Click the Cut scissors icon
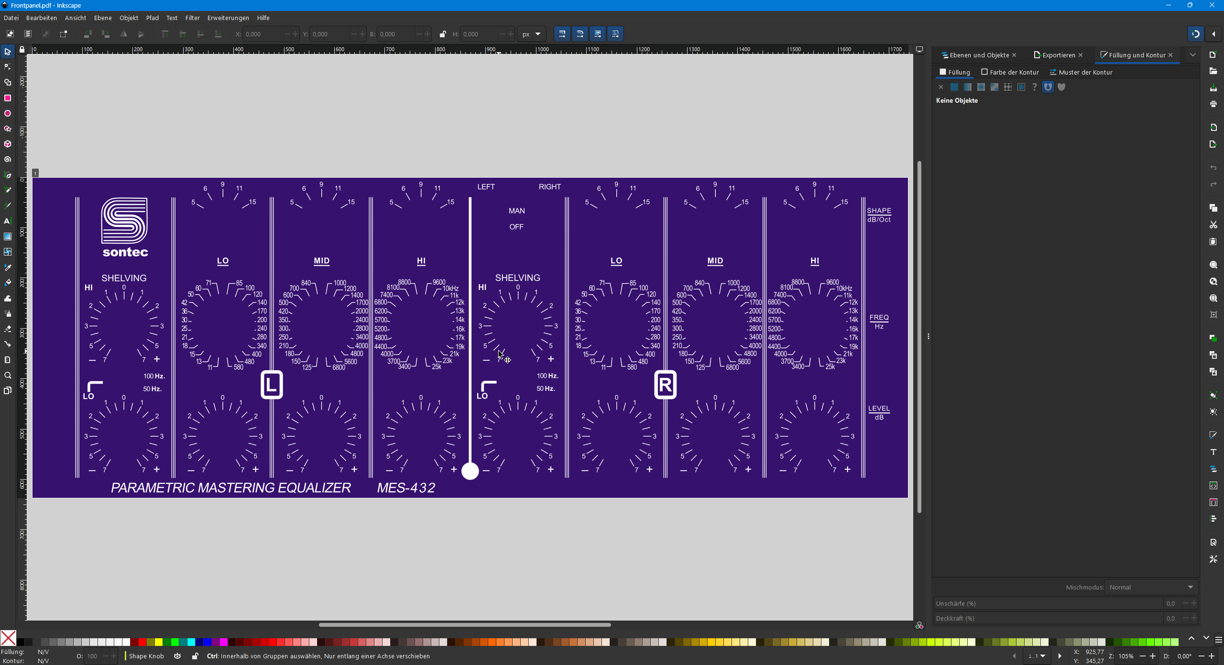Image resolution: width=1224 pixels, height=665 pixels. [x=1213, y=225]
